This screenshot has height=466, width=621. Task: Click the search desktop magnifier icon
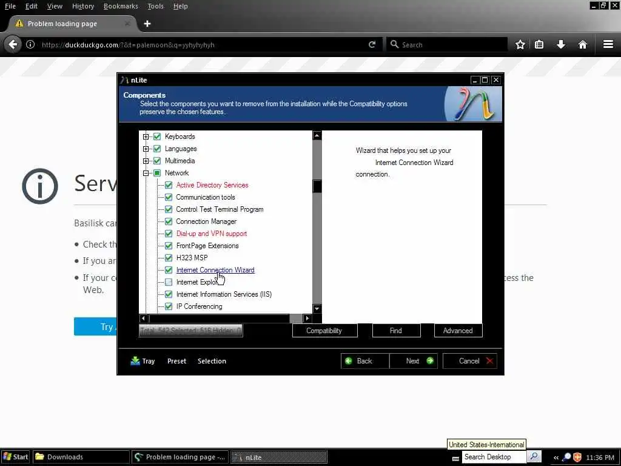point(534,456)
